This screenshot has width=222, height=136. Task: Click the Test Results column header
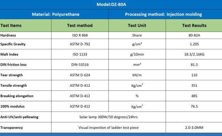[194, 26]
